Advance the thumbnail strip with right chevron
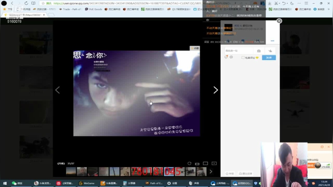The height and width of the screenshot is (187, 333). click(211, 171)
